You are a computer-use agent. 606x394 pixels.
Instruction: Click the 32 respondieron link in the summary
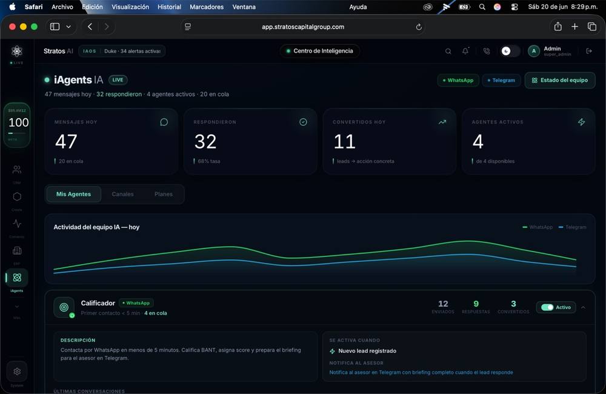point(119,95)
